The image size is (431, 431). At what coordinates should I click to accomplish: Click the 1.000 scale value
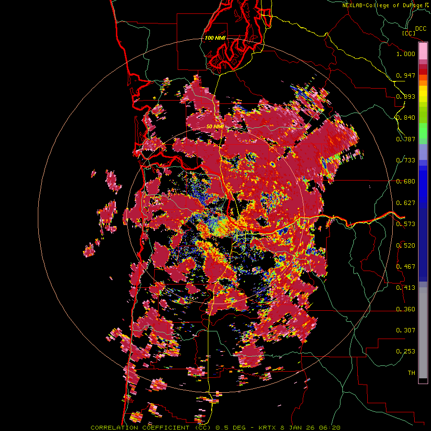(406, 54)
